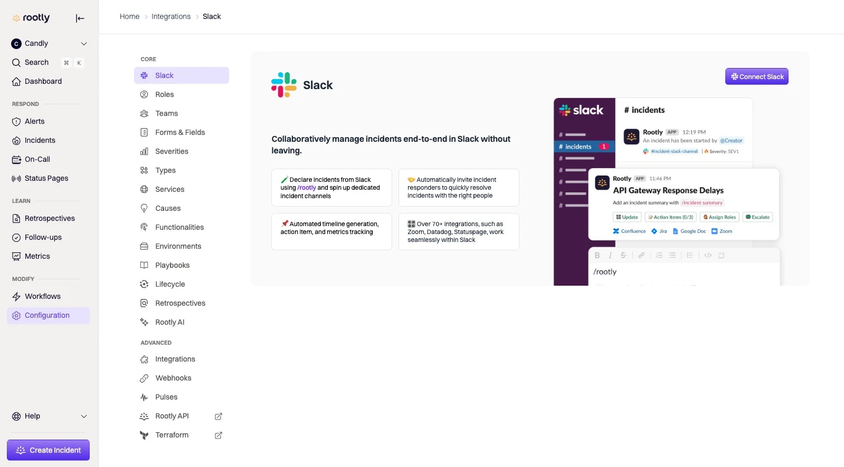The height and width of the screenshot is (467, 844).
Task: Select Slack in the Core list
Action: 182,75
